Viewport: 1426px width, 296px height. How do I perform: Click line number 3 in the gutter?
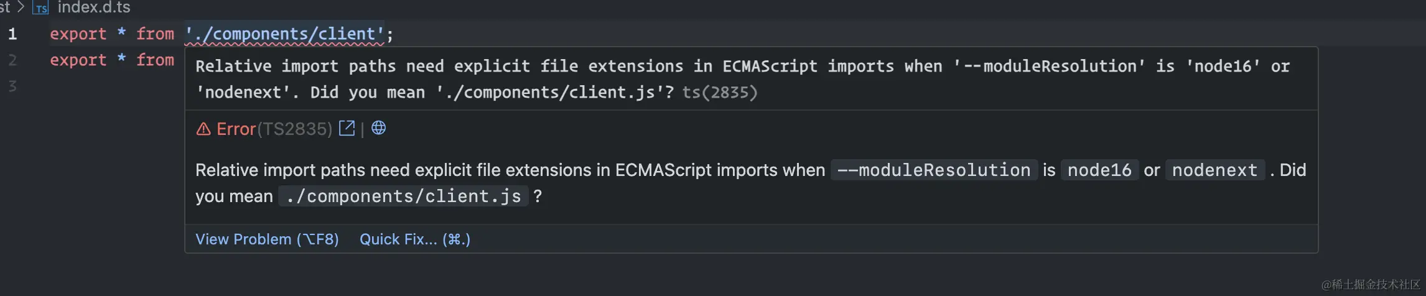click(12, 86)
